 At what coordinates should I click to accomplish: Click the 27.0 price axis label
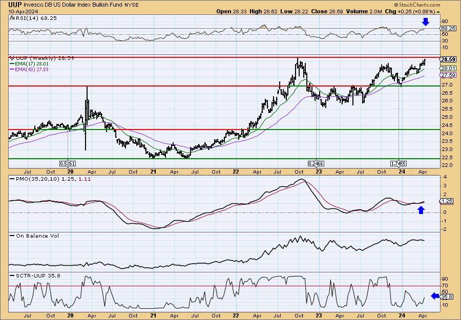pyautogui.click(x=446, y=85)
